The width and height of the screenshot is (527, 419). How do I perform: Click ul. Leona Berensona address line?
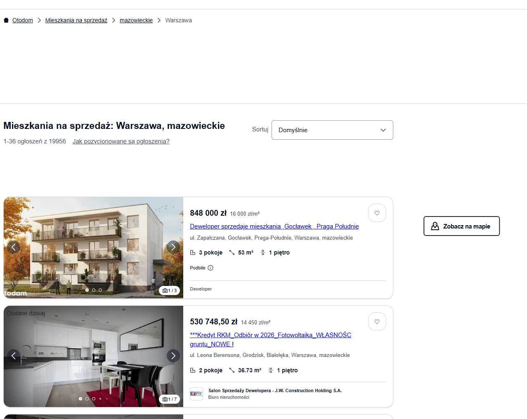point(270,355)
